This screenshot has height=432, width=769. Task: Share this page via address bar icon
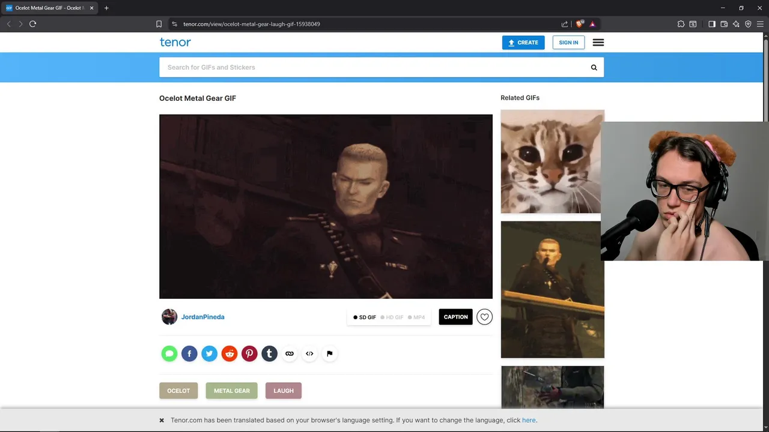click(x=565, y=24)
